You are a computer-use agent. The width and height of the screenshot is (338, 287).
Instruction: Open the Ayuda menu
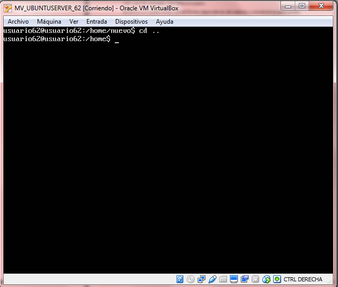coord(165,22)
